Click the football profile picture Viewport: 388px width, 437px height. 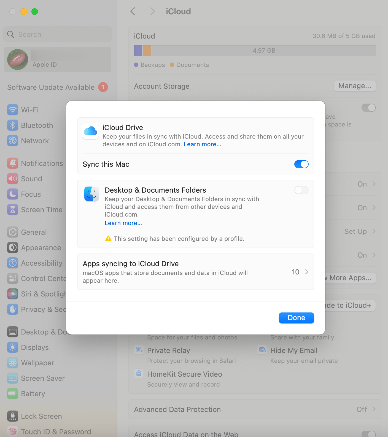click(x=18, y=60)
